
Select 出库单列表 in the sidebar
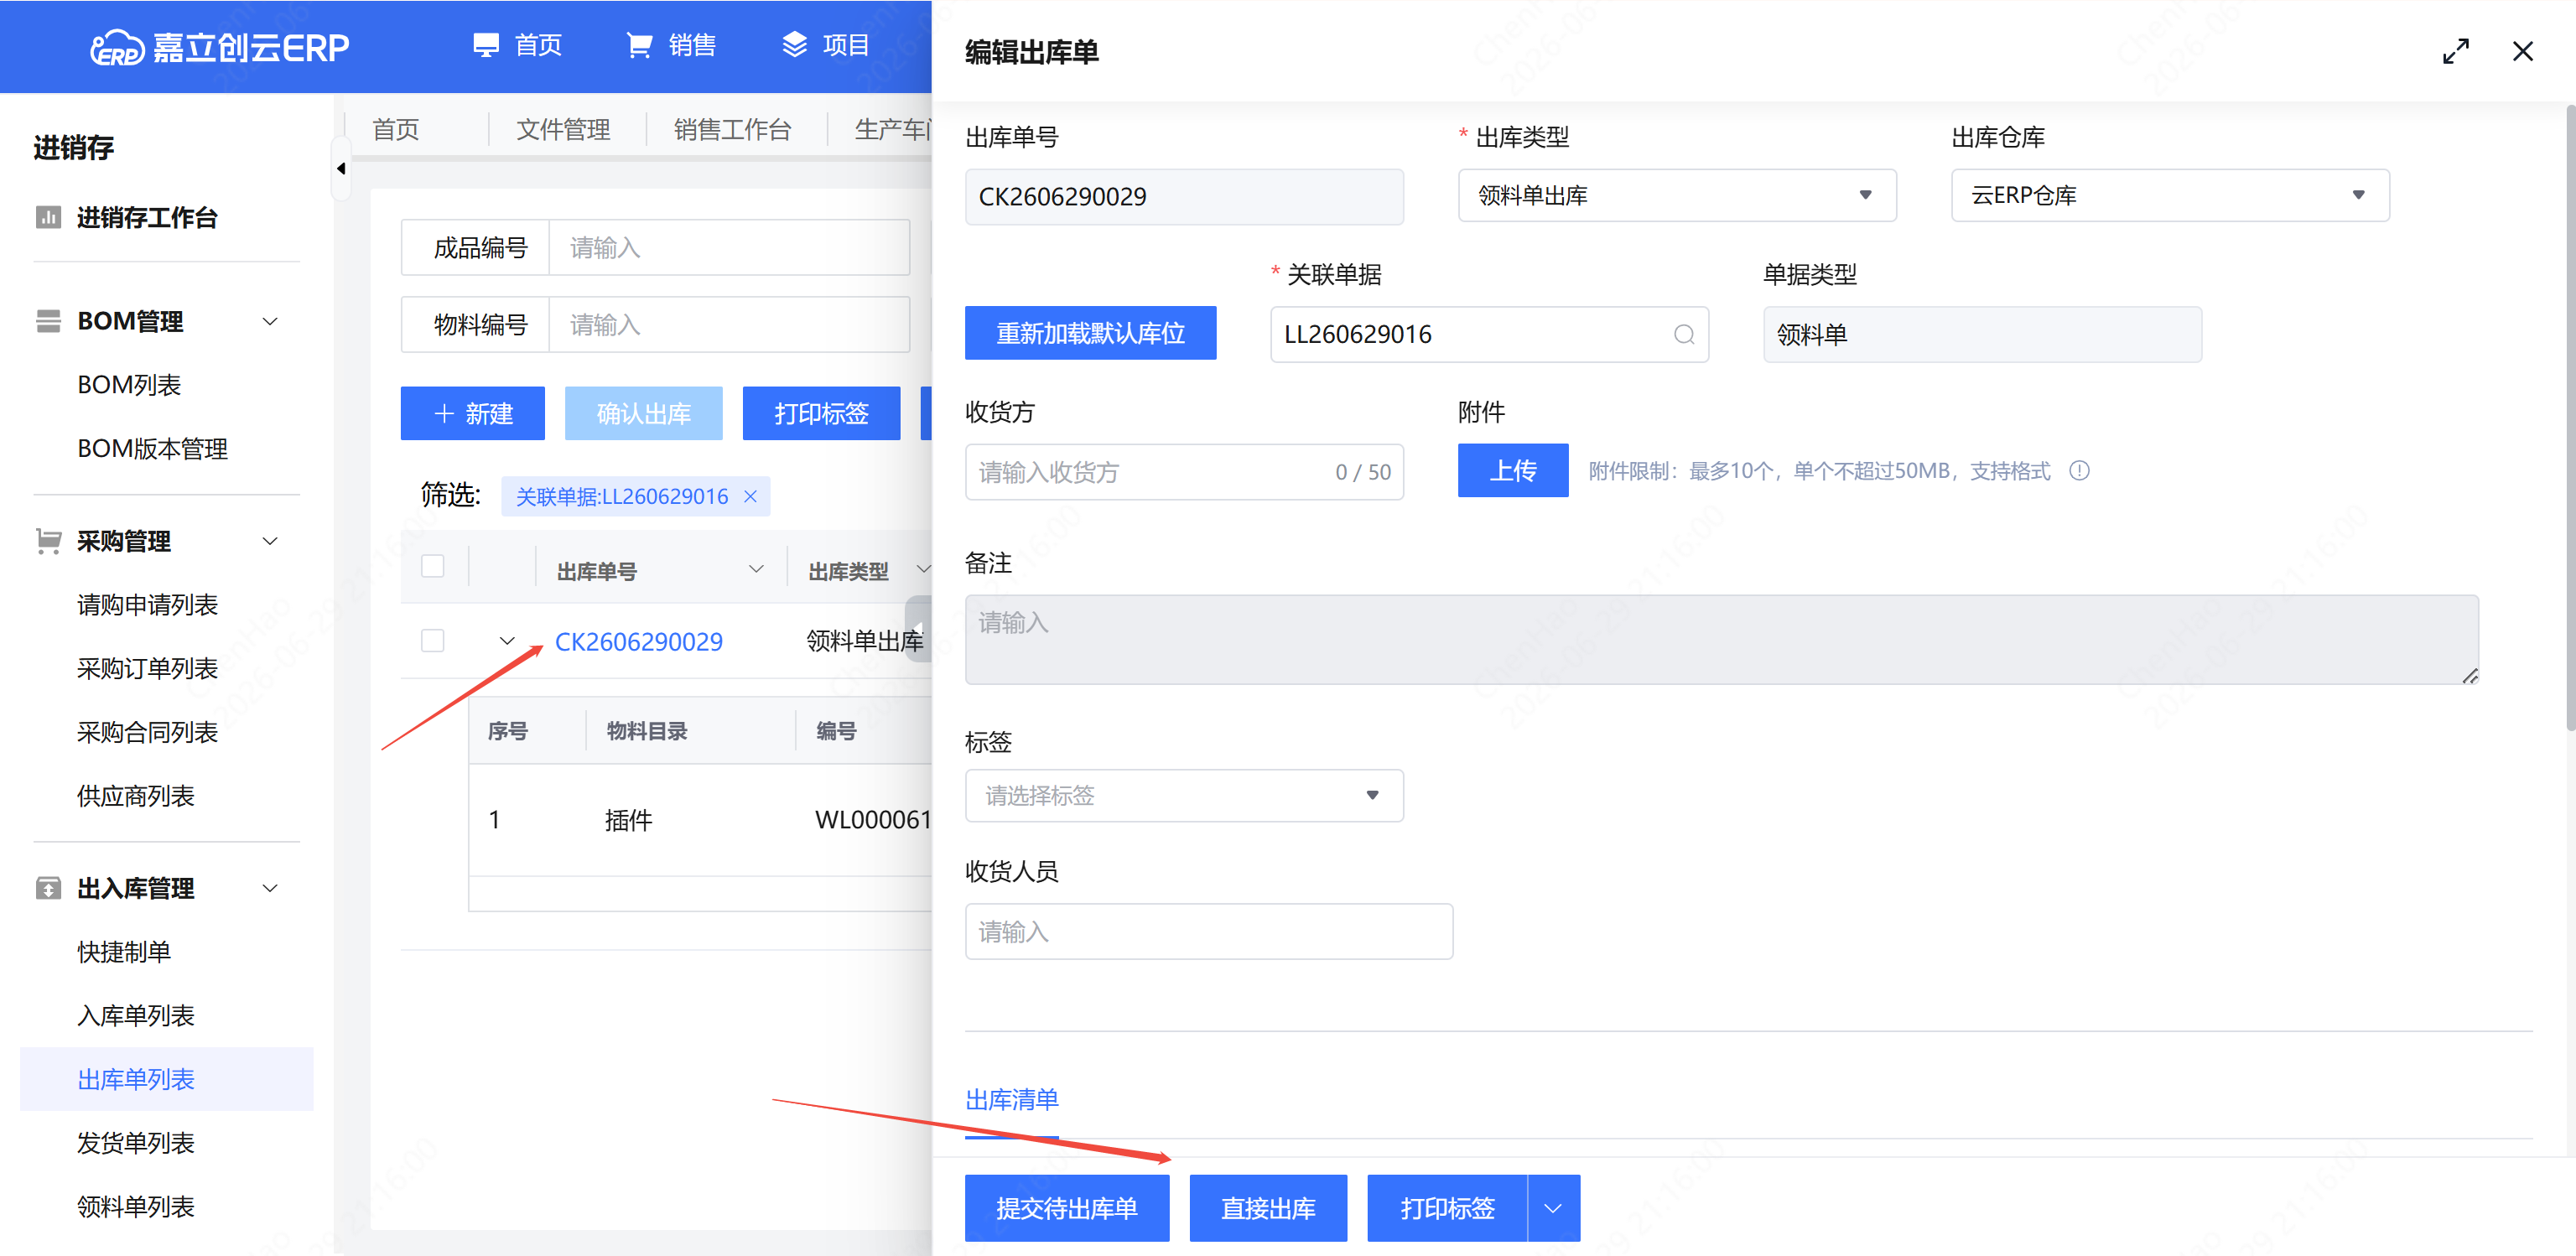[166, 1079]
